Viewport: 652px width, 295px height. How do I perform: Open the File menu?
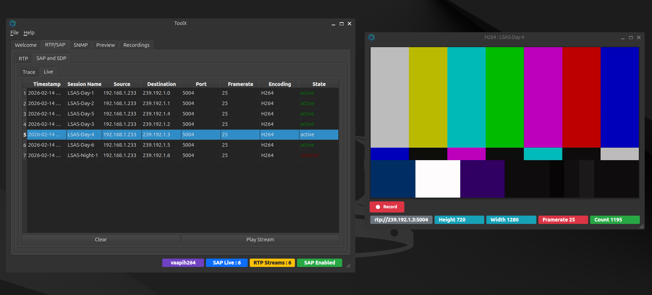(14, 33)
